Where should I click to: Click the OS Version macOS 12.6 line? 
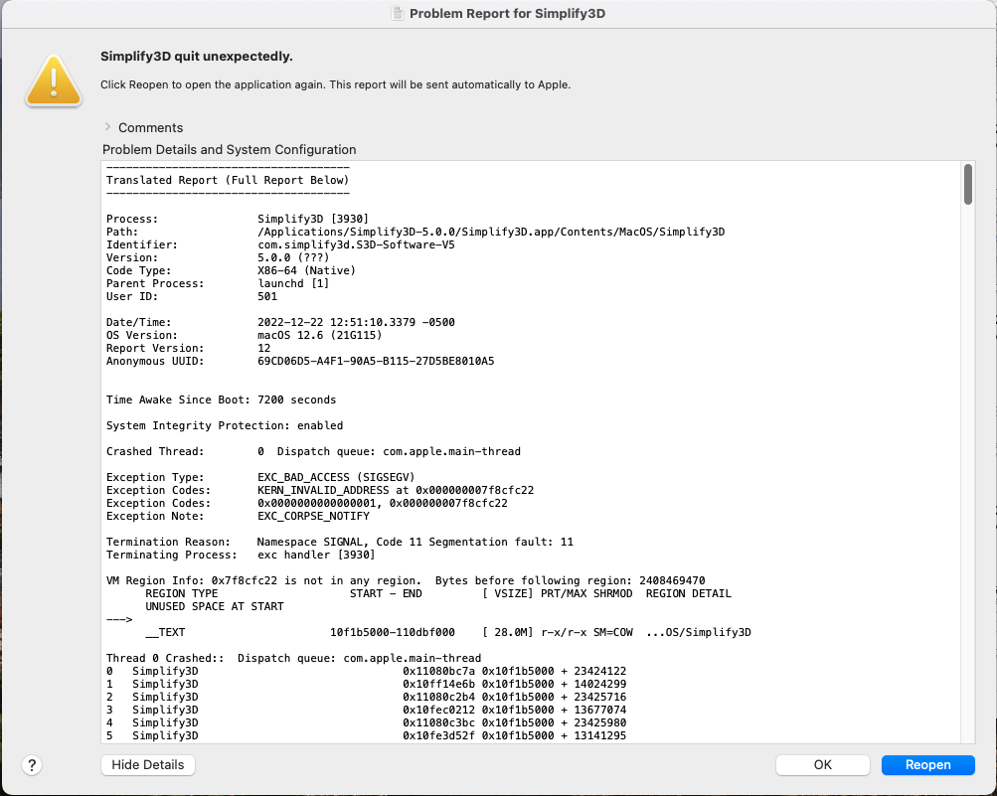pos(245,335)
